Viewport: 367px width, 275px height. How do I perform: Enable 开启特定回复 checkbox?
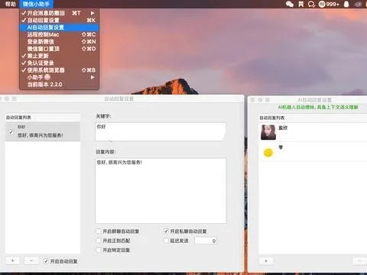click(x=99, y=250)
